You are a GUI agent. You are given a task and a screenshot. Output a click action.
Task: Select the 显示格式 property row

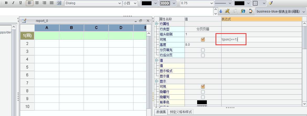pos(172,71)
